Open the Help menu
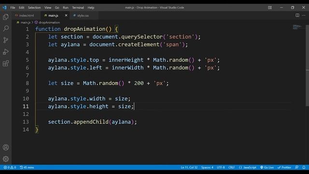This screenshot has height=174, width=309. (x=91, y=8)
